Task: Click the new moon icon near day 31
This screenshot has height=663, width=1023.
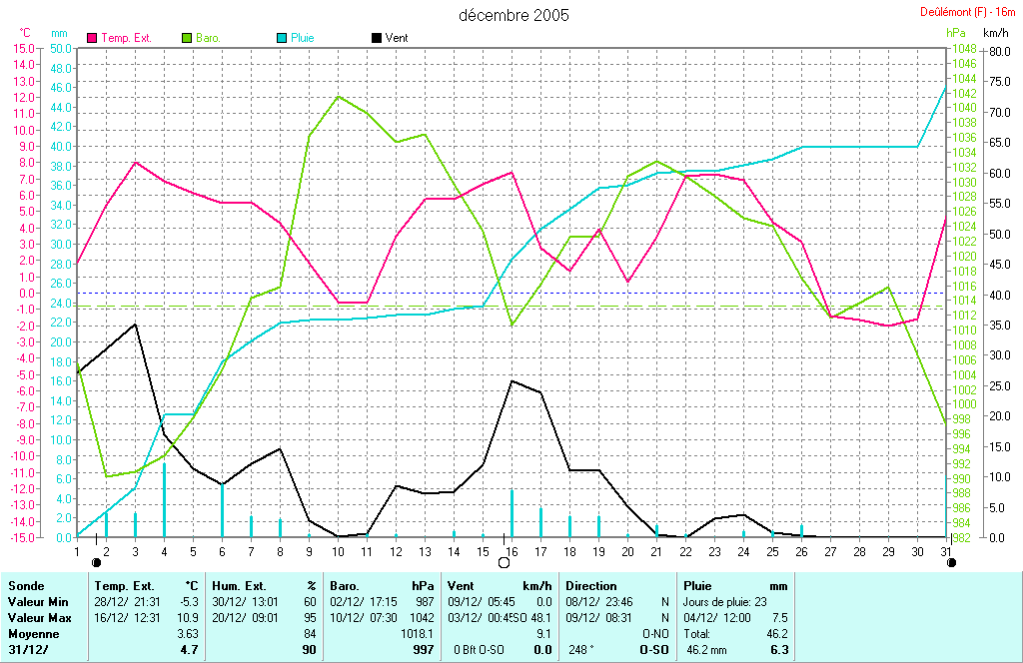Action: pyautogui.click(x=951, y=562)
